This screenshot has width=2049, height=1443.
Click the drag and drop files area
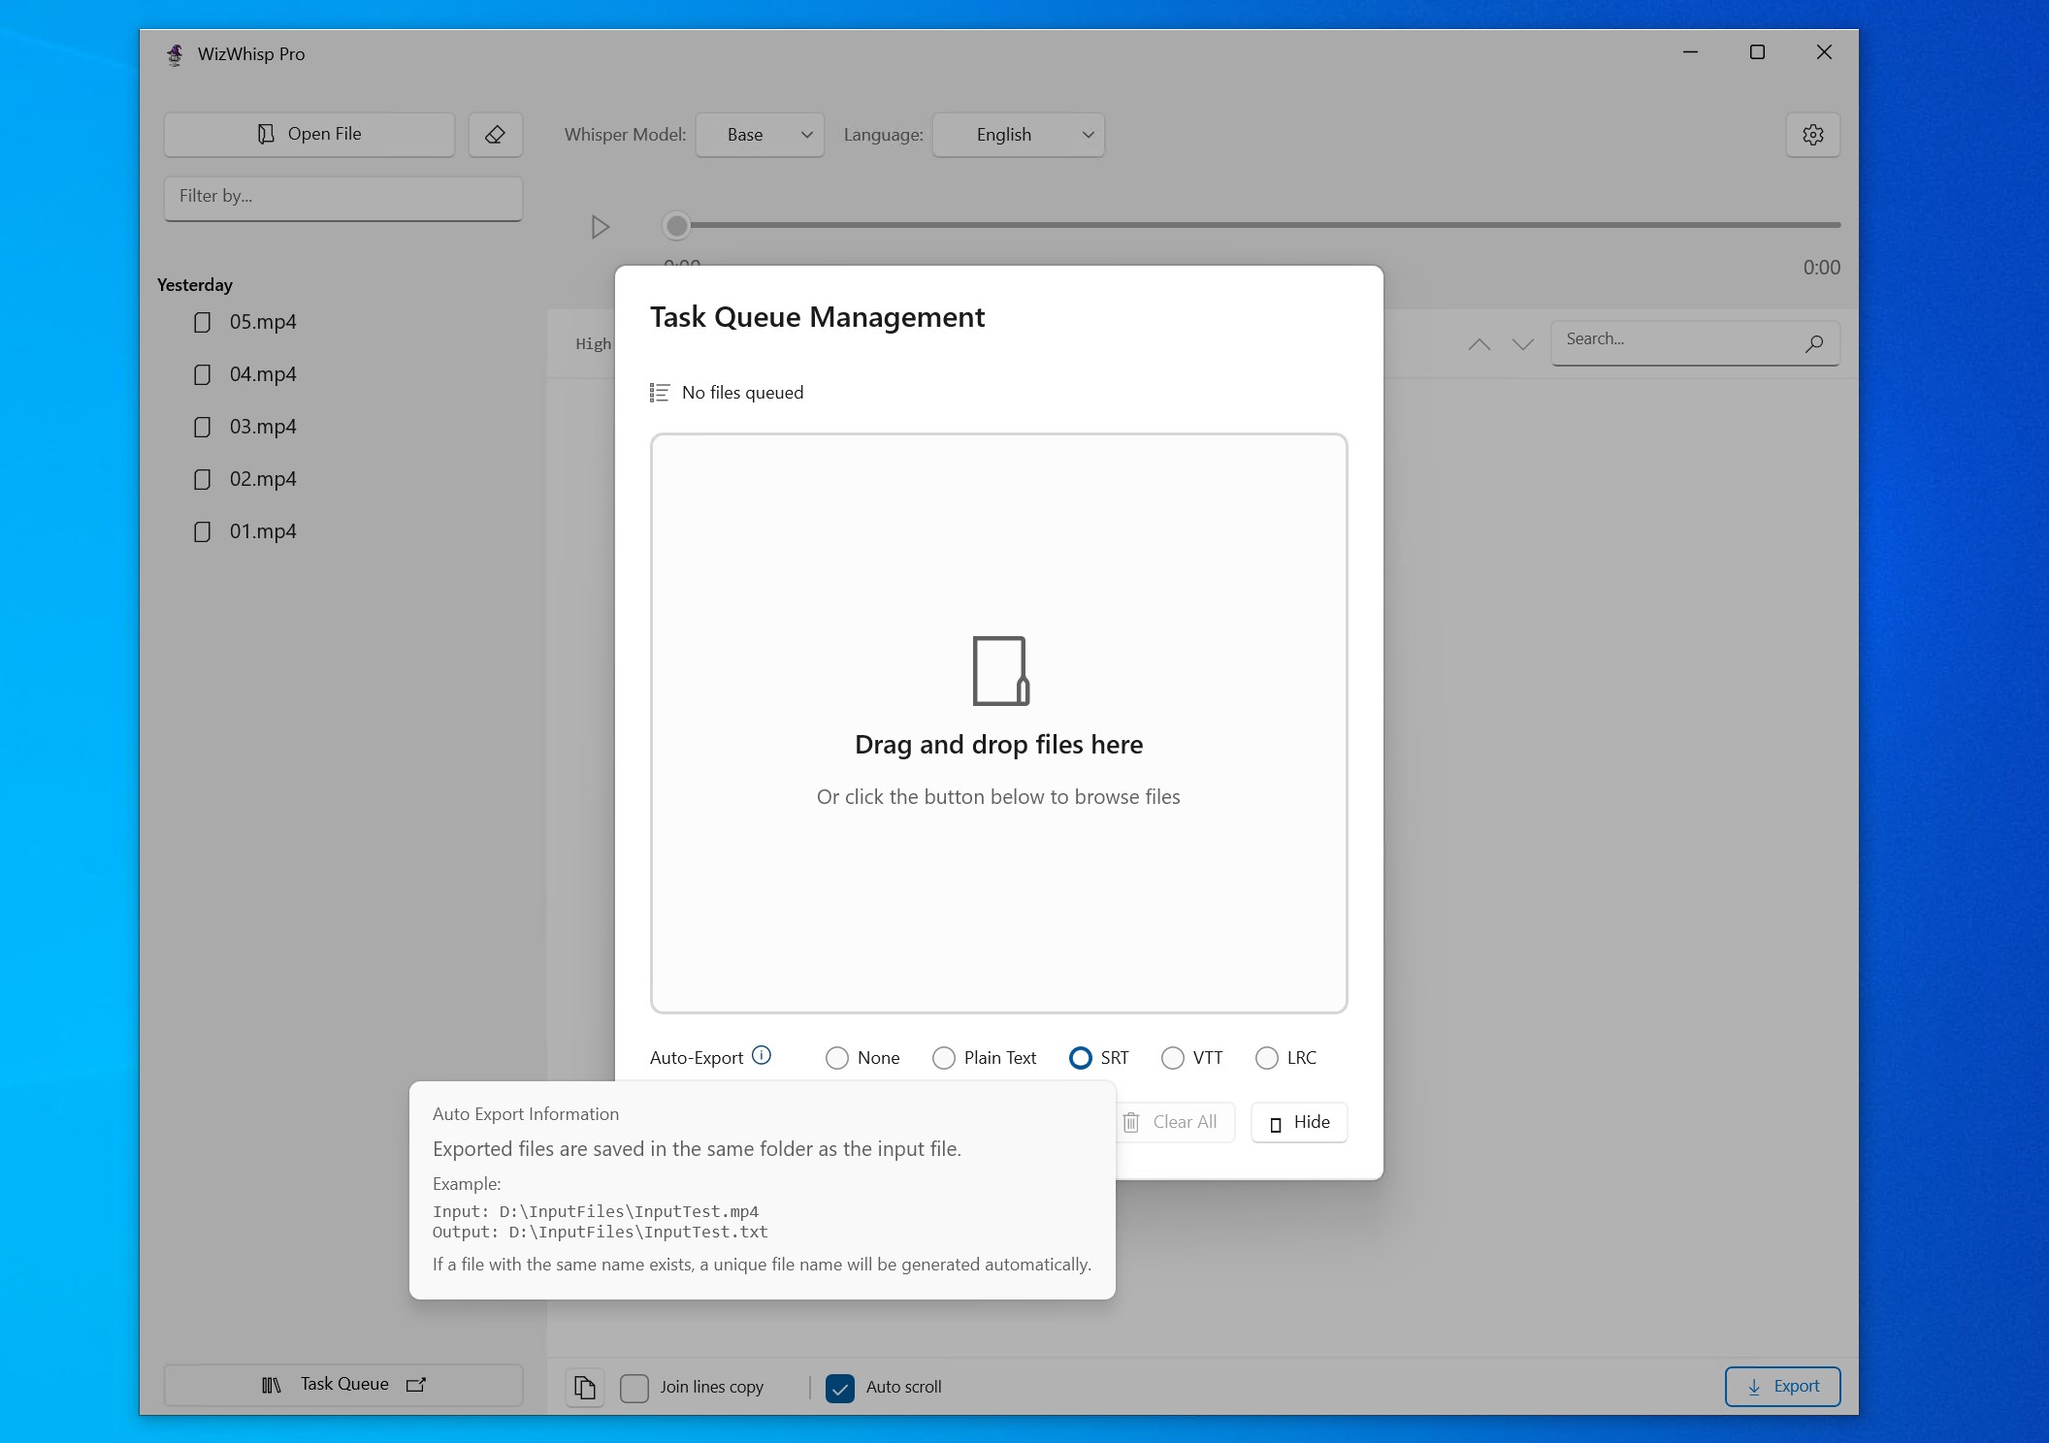tap(998, 723)
